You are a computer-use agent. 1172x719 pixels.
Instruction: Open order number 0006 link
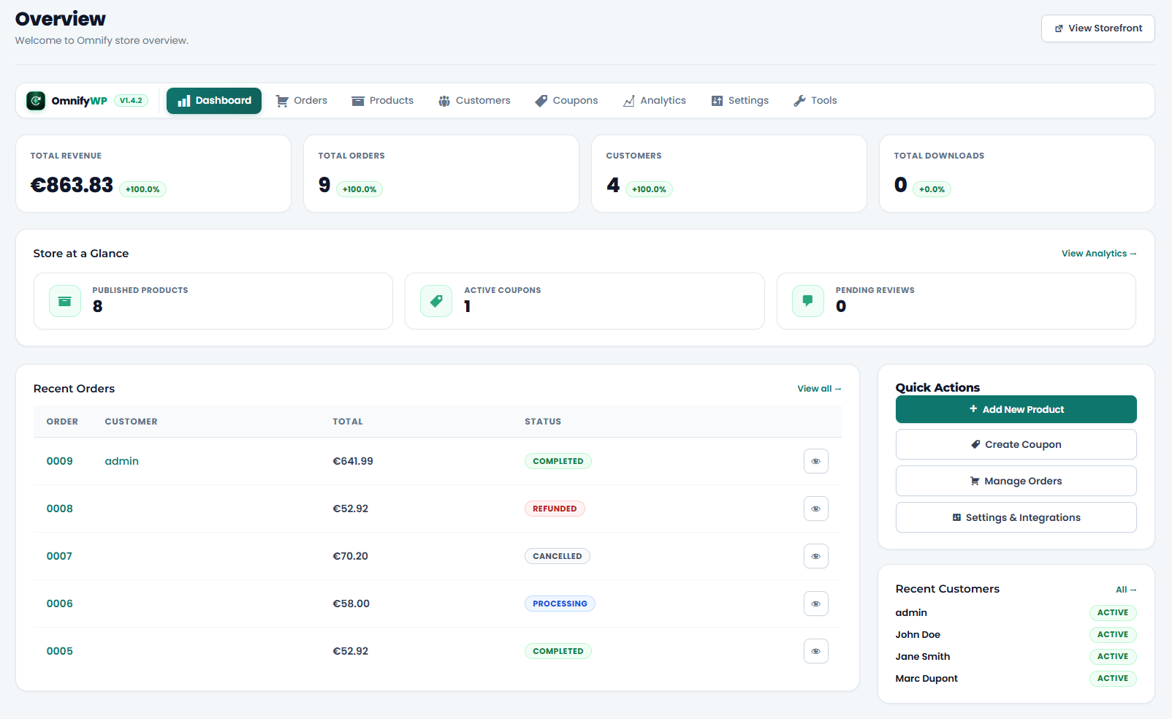click(60, 604)
